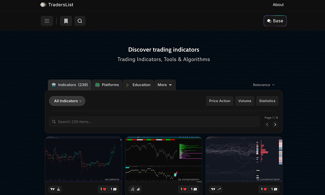Click the bookmark icon in the toolbar

coord(66,21)
